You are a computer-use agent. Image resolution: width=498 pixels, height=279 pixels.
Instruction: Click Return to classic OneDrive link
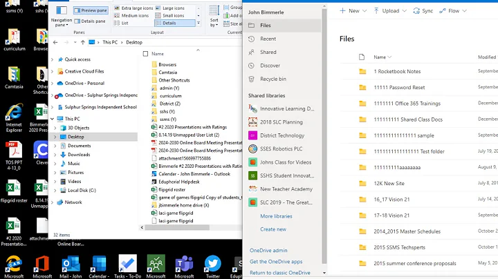click(280, 273)
